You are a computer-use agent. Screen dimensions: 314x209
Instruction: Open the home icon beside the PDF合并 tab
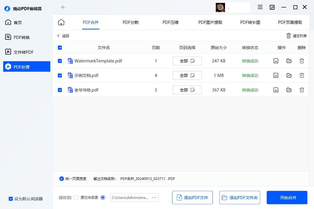pos(61,22)
